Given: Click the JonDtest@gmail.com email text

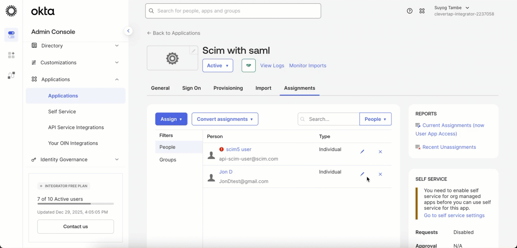Looking at the screenshot, I should pyautogui.click(x=244, y=181).
